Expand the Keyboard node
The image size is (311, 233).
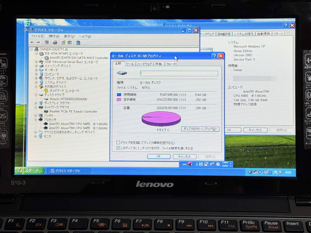point(37,70)
